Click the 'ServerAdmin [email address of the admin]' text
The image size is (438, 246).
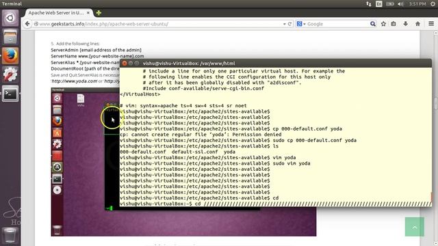tap(96, 50)
